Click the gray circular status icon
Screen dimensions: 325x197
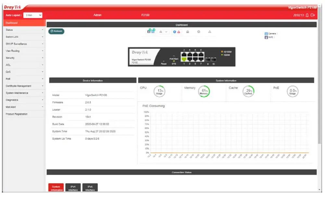point(199,32)
